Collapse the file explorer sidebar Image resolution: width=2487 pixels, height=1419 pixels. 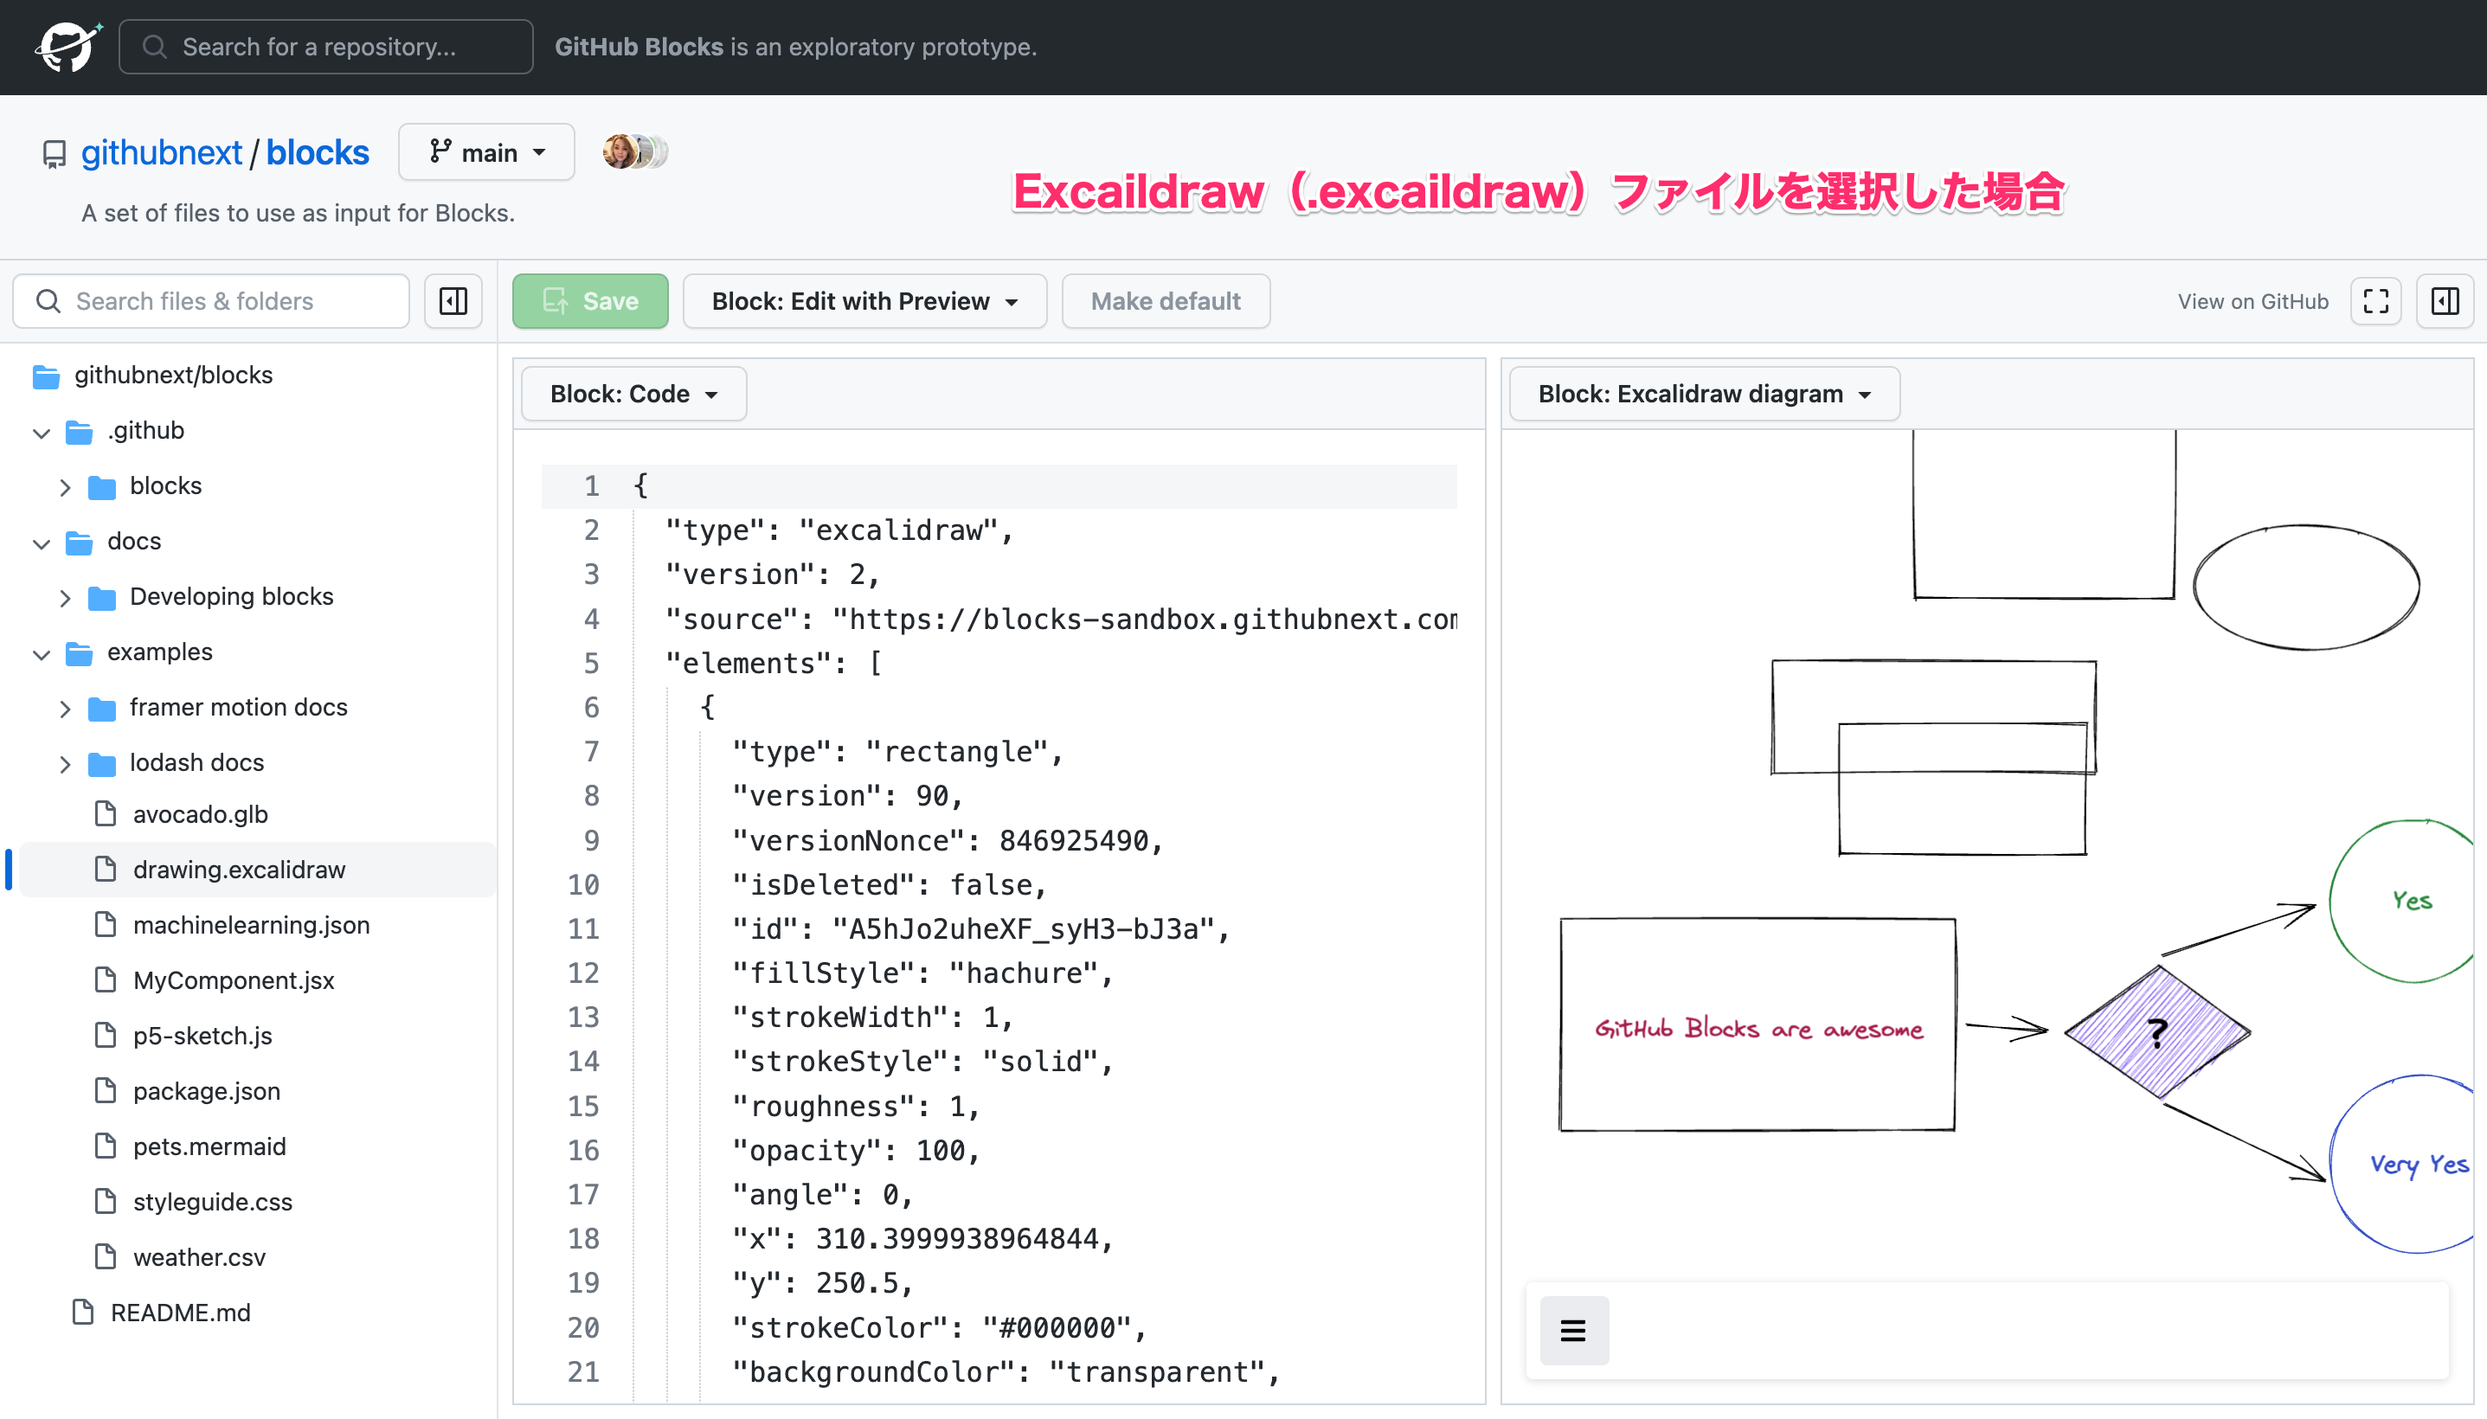(453, 300)
